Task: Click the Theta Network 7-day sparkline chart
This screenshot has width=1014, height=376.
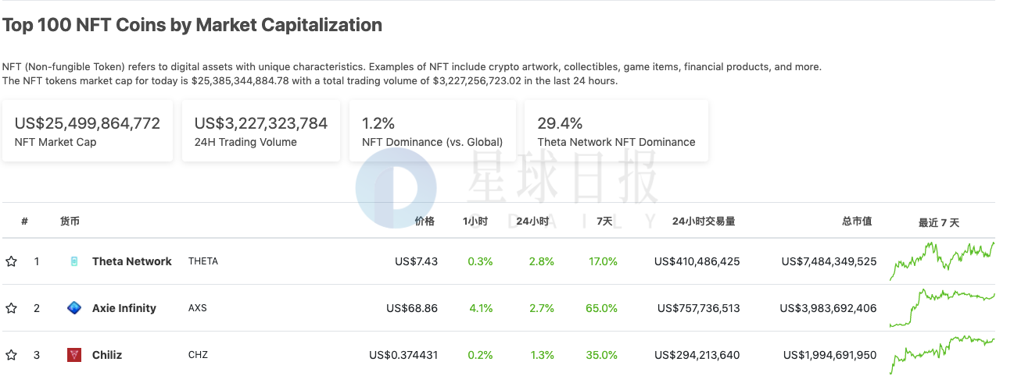Action: click(x=942, y=261)
